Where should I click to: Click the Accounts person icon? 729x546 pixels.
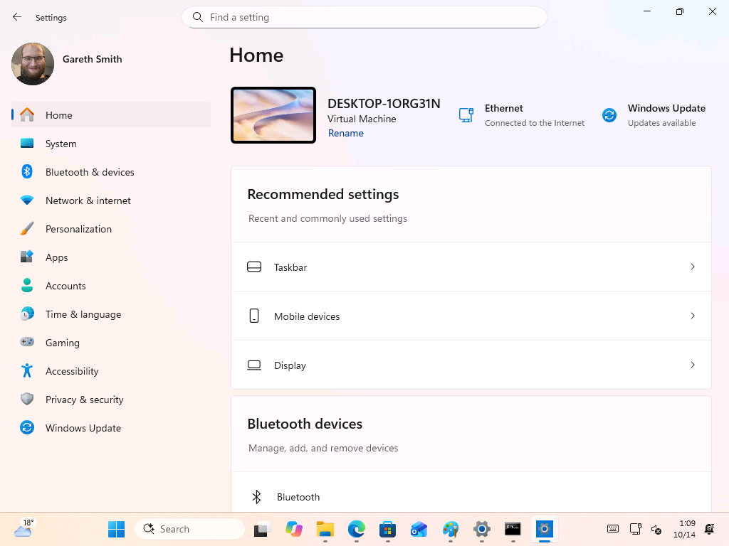click(27, 285)
